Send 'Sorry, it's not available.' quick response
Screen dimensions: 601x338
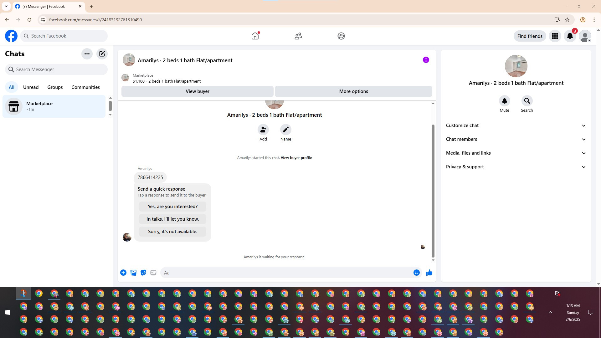(172, 232)
